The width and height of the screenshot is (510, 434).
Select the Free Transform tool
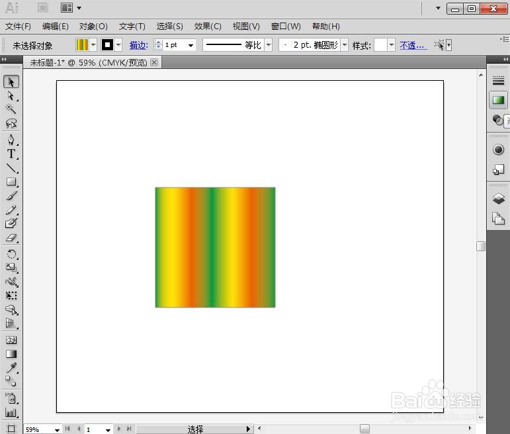pyautogui.click(x=11, y=296)
